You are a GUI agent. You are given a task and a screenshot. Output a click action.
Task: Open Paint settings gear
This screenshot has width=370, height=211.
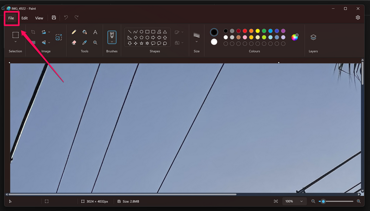coord(358,18)
